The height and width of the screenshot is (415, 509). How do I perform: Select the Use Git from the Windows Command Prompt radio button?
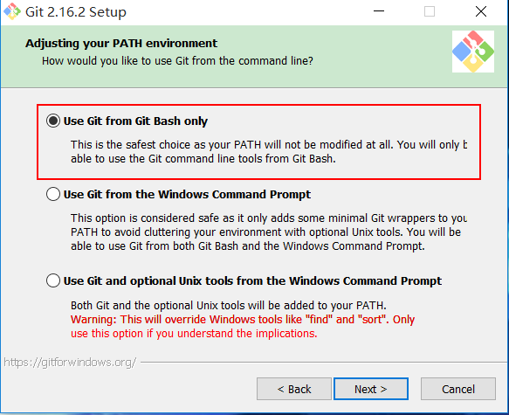[x=53, y=194]
